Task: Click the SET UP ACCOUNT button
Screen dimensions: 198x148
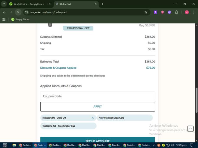Action: (98, 140)
